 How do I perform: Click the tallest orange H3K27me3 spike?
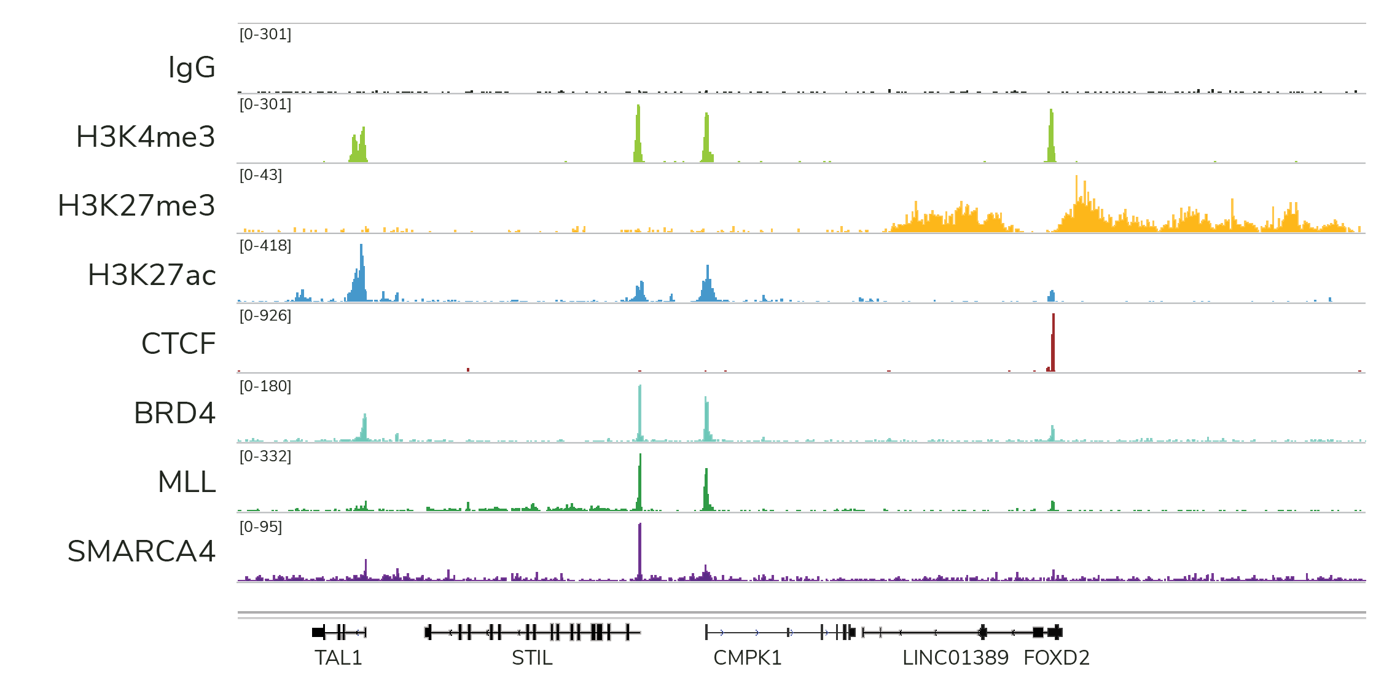pos(1076,203)
